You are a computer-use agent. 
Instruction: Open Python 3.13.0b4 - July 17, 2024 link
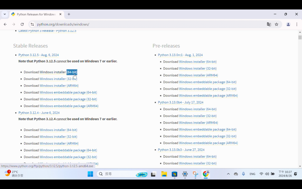pyautogui.click(x=180, y=102)
